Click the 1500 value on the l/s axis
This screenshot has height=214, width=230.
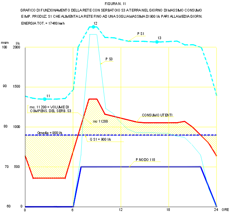(x=17, y=87)
